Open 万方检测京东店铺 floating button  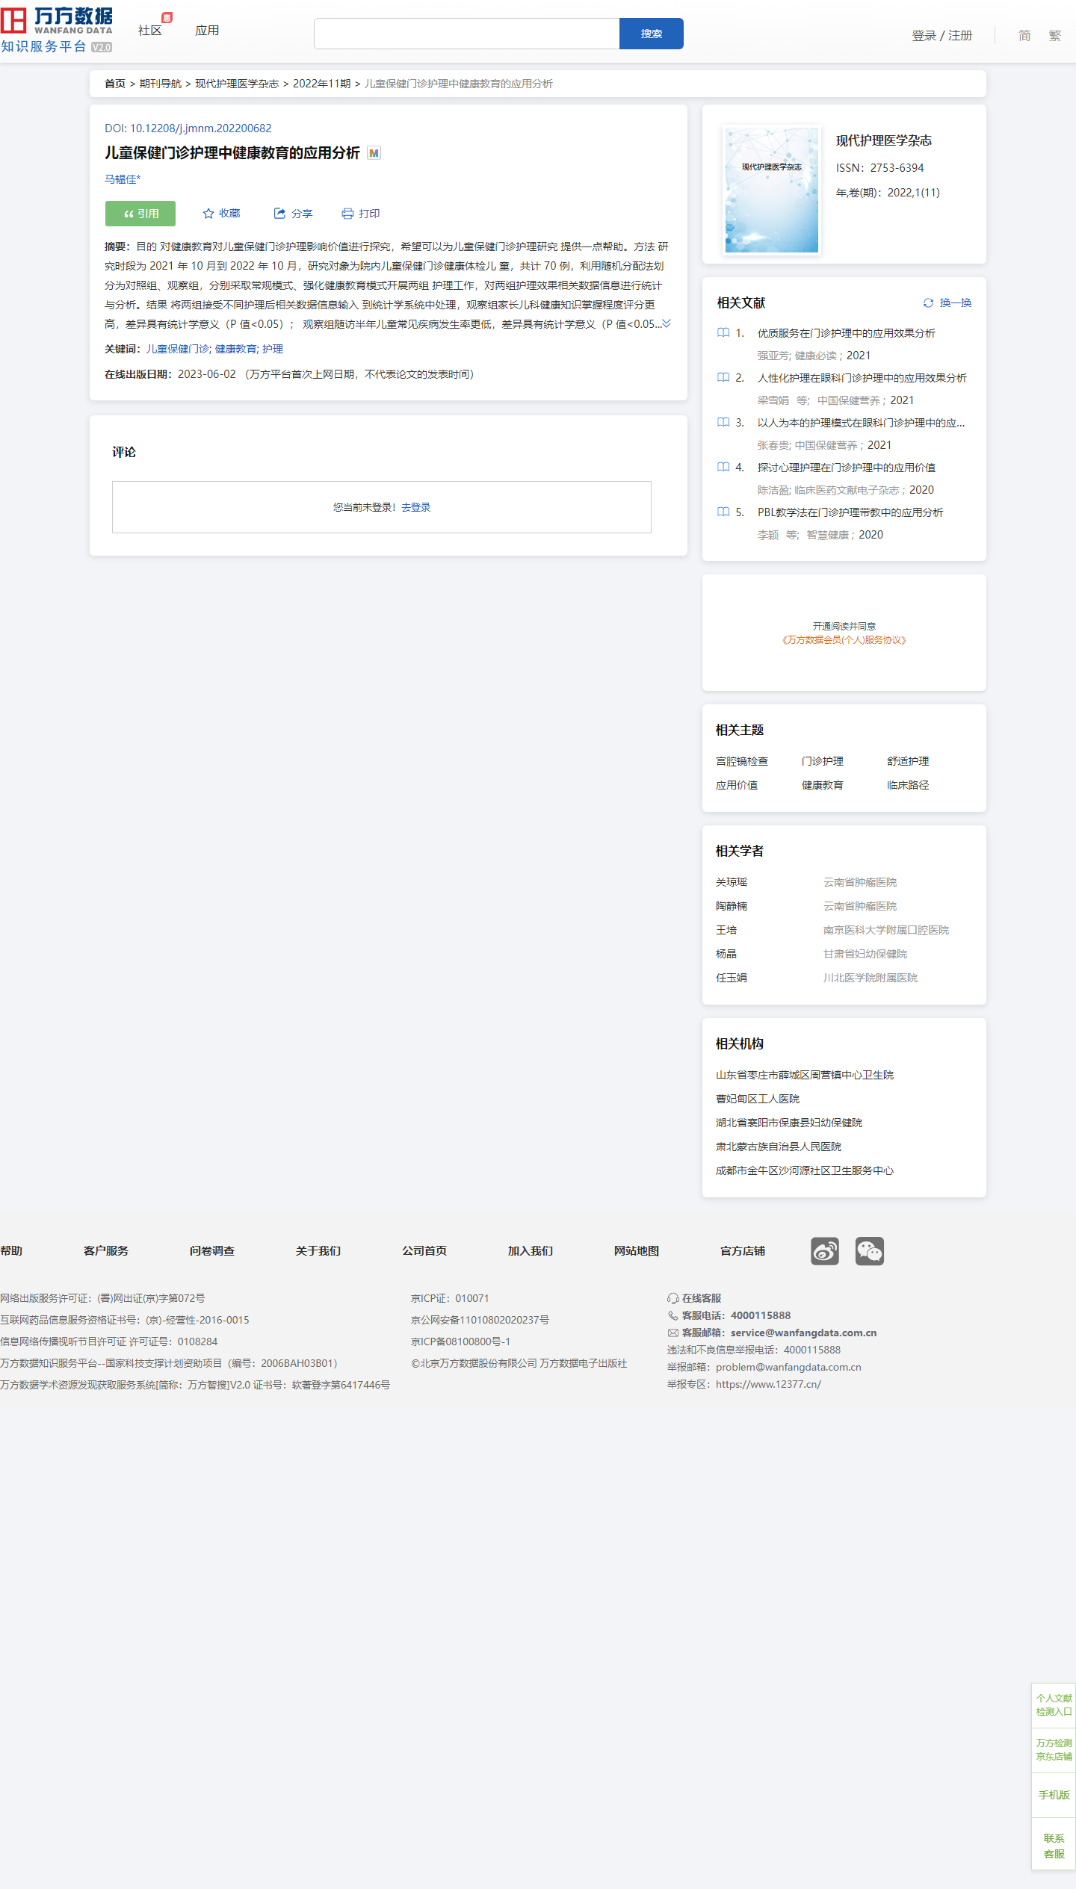click(x=1054, y=1749)
